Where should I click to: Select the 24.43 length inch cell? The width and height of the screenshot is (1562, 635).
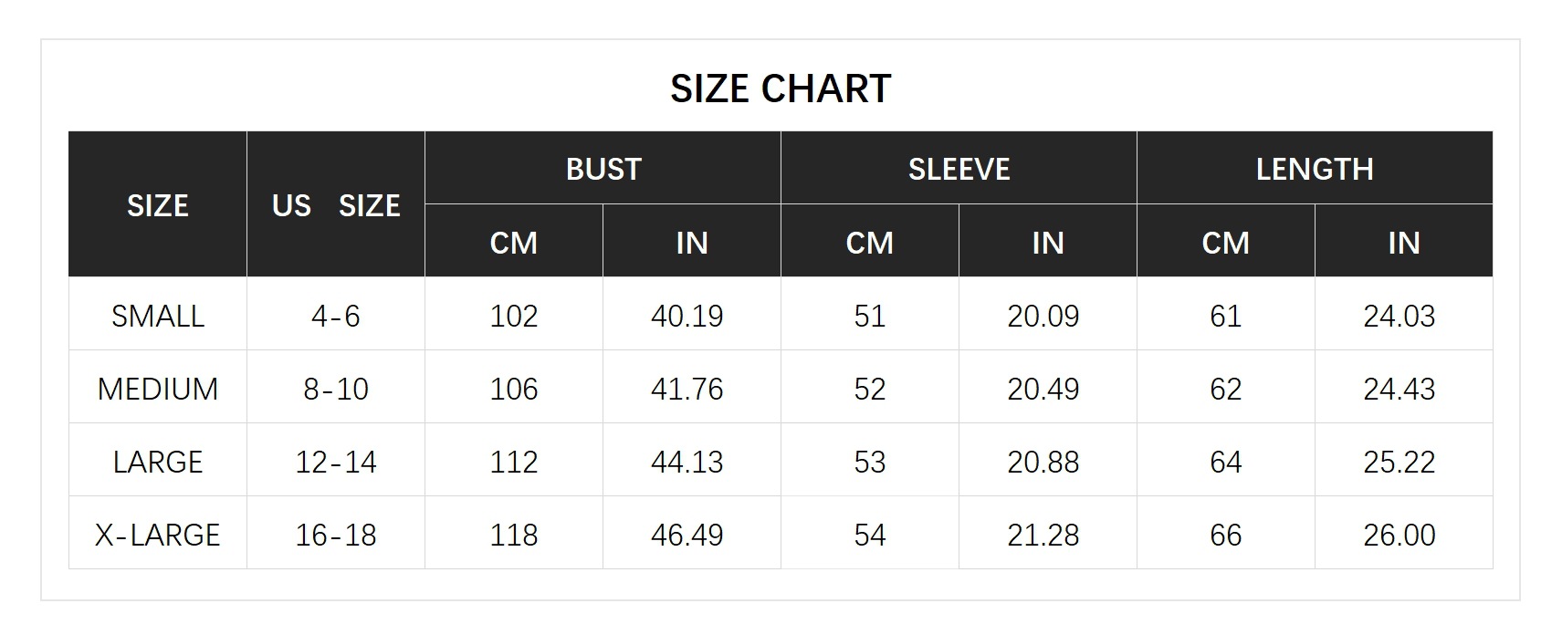coord(1400,389)
